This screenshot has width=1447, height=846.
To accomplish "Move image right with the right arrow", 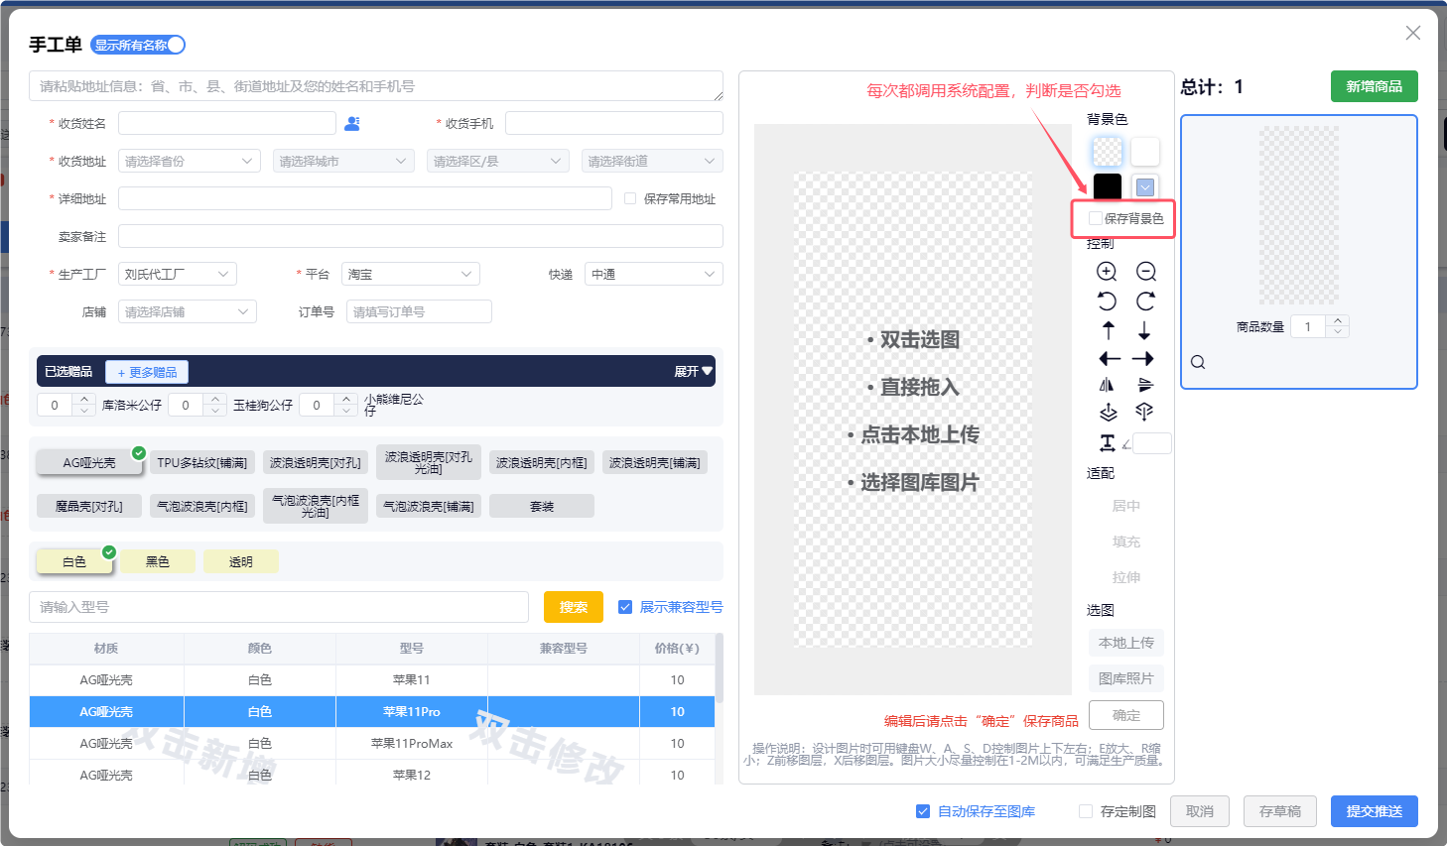I will point(1143,359).
